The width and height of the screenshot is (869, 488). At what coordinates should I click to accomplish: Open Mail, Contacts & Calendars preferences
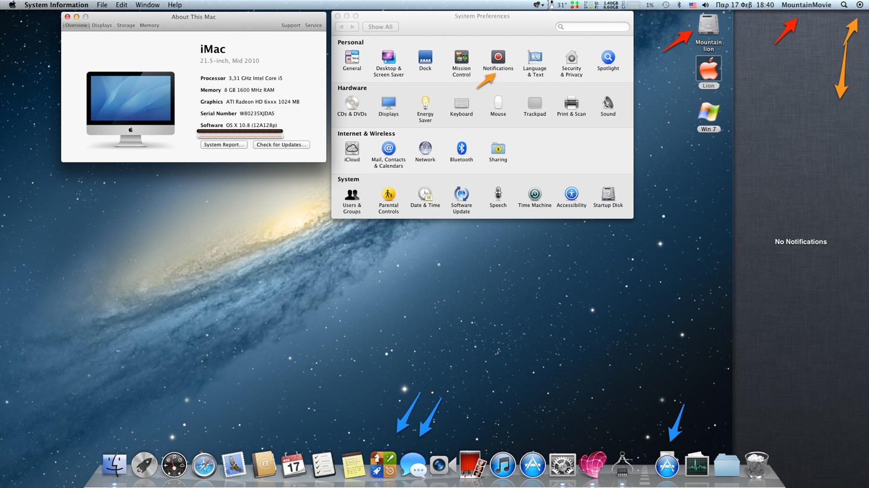coord(388,155)
